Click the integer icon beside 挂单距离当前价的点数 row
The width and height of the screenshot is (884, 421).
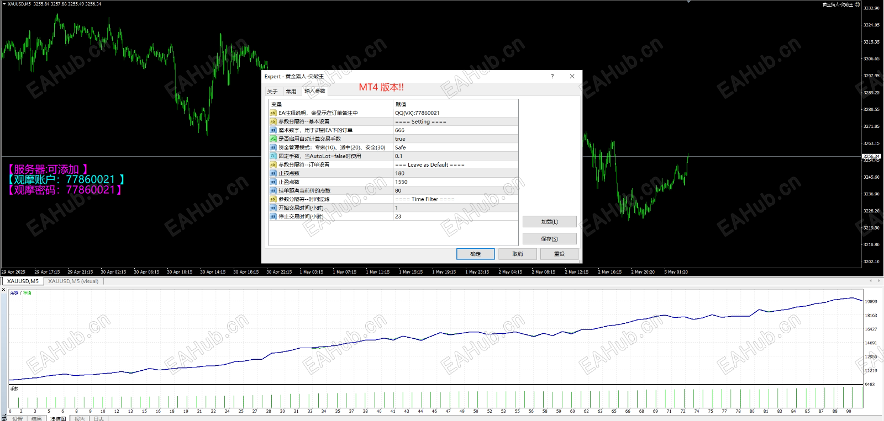273,190
